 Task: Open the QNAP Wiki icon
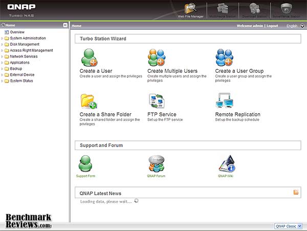pos(227,163)
